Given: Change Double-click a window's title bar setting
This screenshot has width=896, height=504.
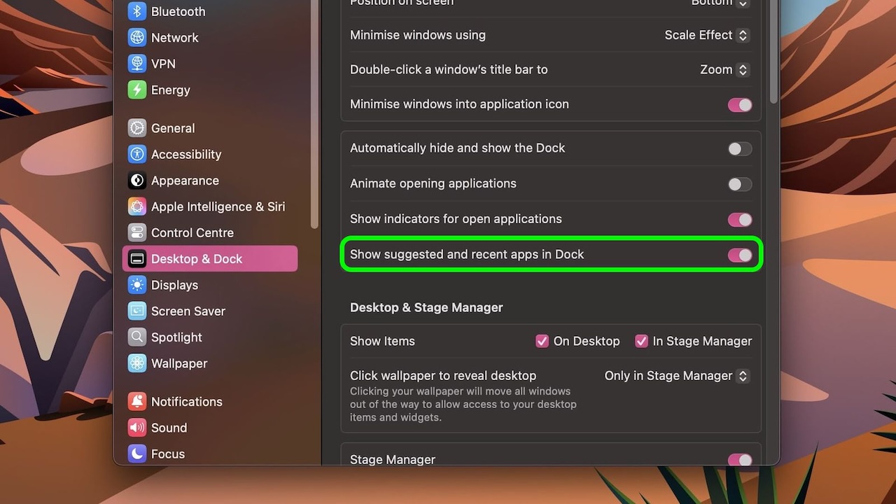Looking at the screenshot, I should point(724,69).
